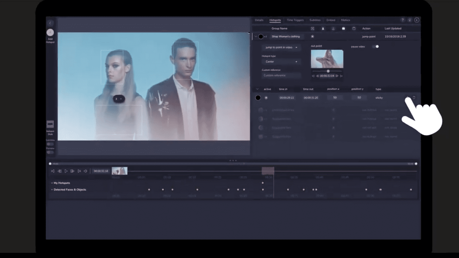Click the person icon in group header
The height and width of the screenshot is (258, 459).
[x=323, y=28]
